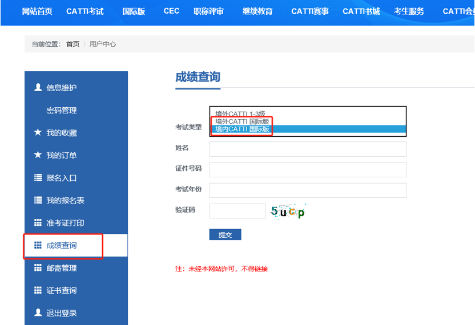Open CEC navigation item
475x325 pixels.
tap(171, 11)
